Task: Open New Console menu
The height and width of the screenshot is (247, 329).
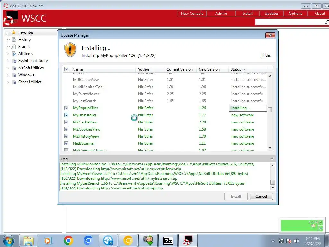Action: click(192, 14)
